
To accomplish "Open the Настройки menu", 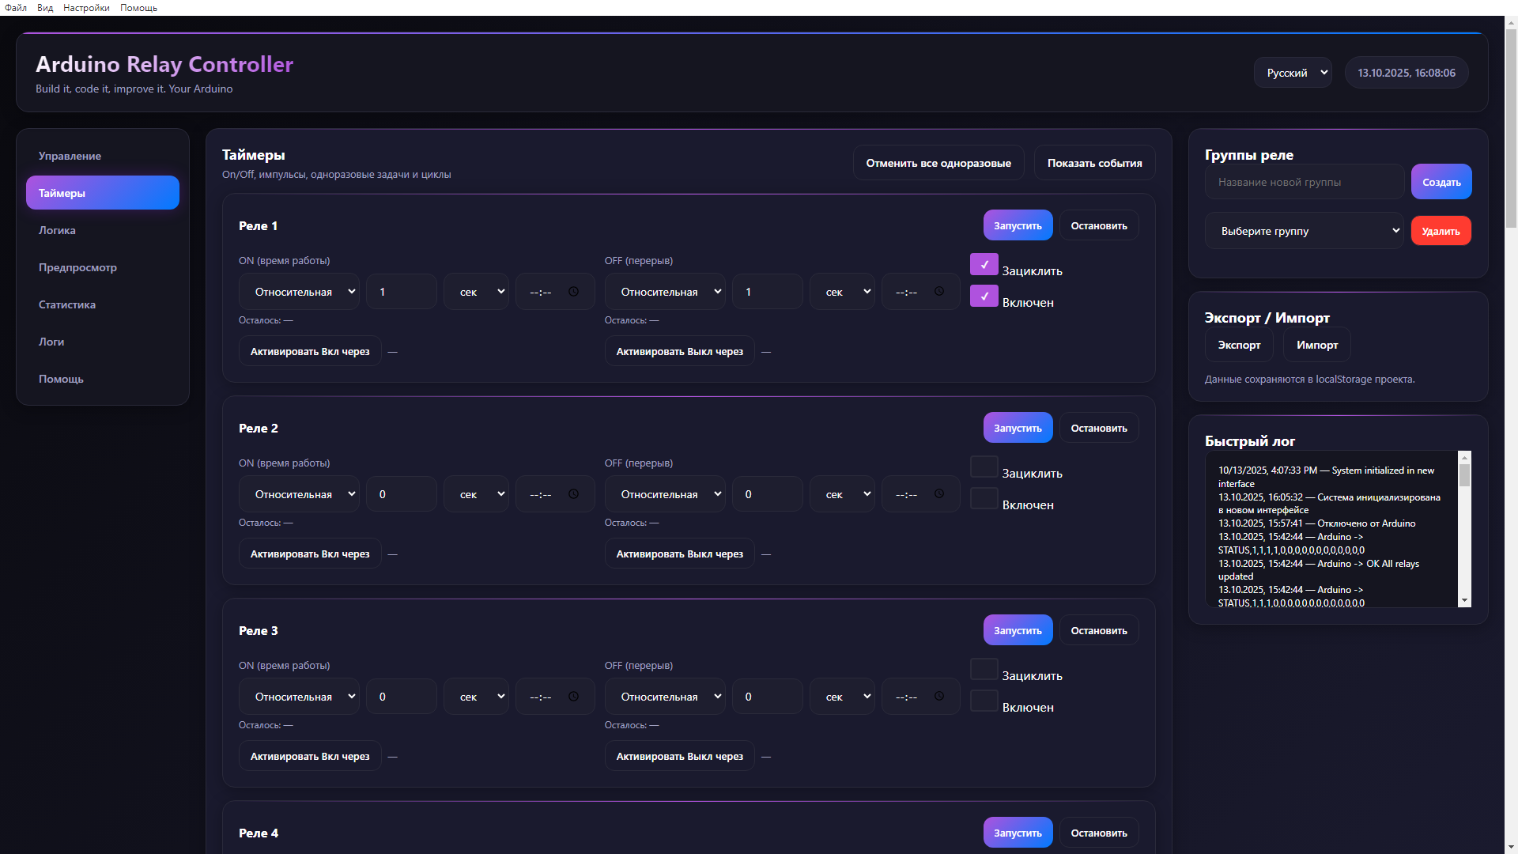I will [x=86, y=8].
